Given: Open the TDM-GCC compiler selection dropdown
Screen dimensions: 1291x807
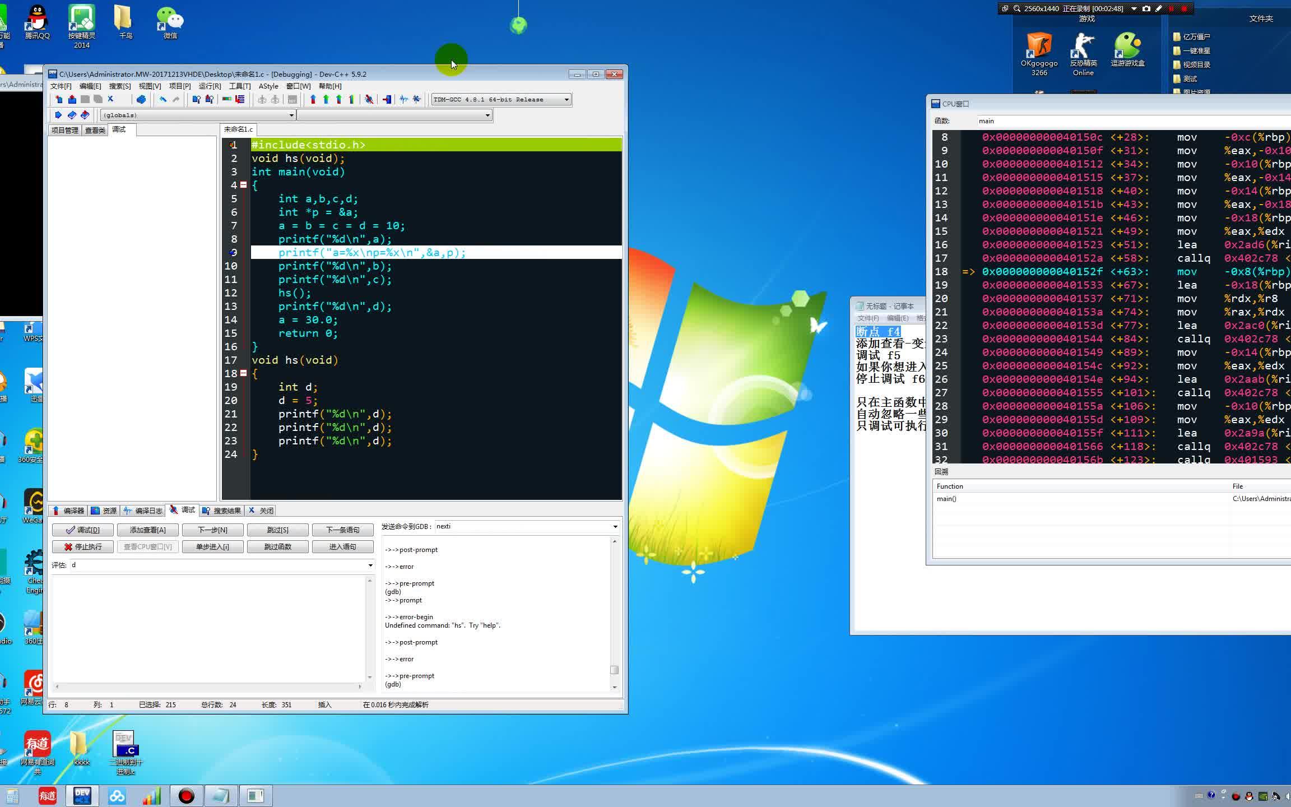Looking at the screenshot, I should tap(566, 100).
